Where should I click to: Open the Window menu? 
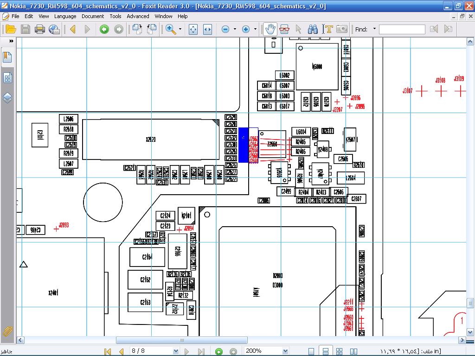click(x=163, y=16)
